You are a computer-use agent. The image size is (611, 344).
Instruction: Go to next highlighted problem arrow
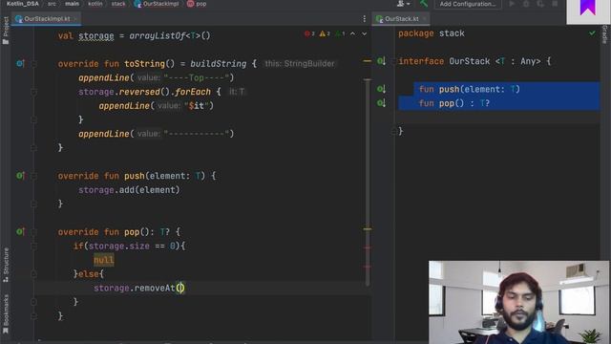(x=364, y=34)
